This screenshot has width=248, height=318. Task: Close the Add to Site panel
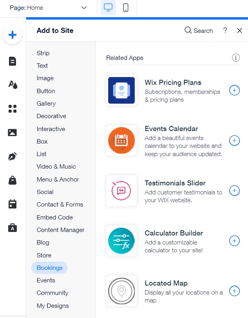click(240, 31)
